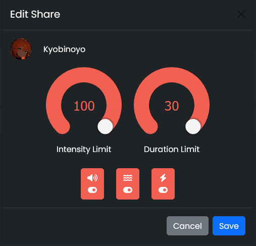
Task: Click Kyobinoyo's avatar picture
Action: click(x=21, y=49)
